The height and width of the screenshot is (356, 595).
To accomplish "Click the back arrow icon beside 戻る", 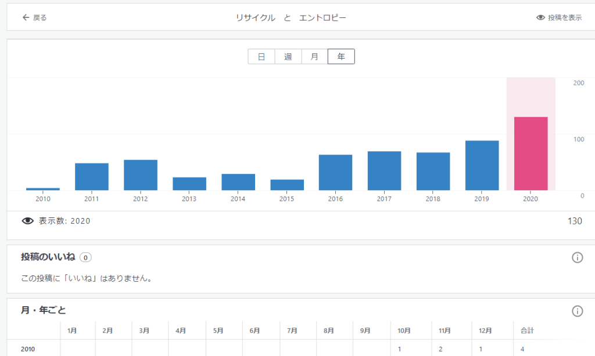I will (x=26, y=18).
